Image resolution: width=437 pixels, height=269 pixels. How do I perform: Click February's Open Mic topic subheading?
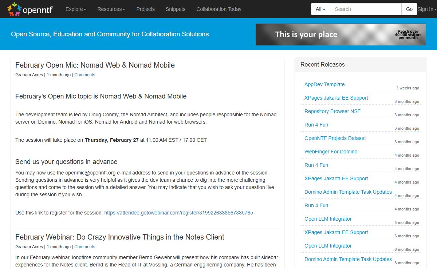(x=101, y=96)
